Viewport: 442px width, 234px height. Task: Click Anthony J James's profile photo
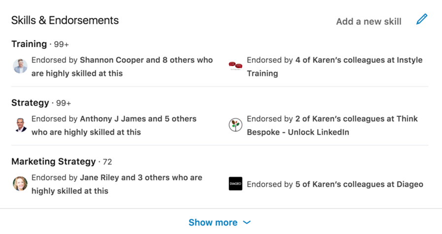[x=20, y=125]
